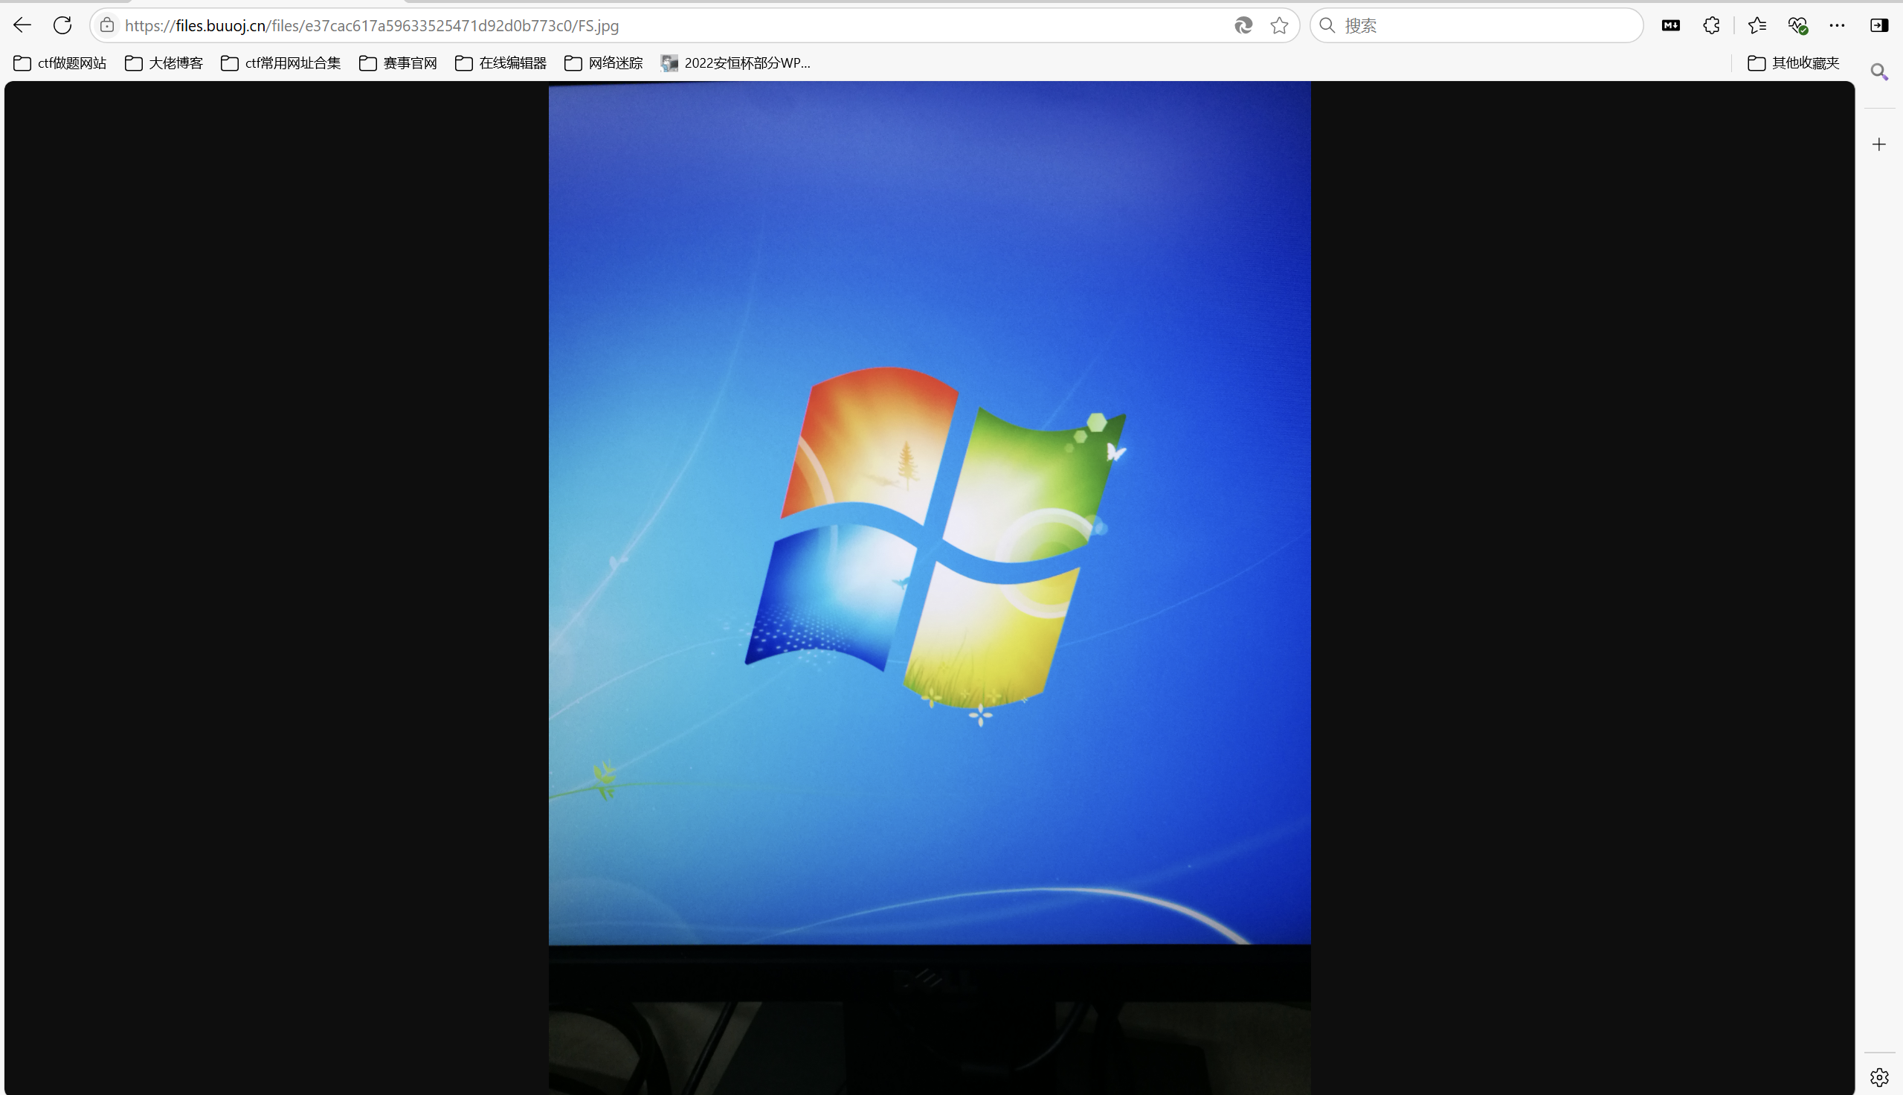
Task: Open browser essentials heart icon
Action: [1797, 25]
